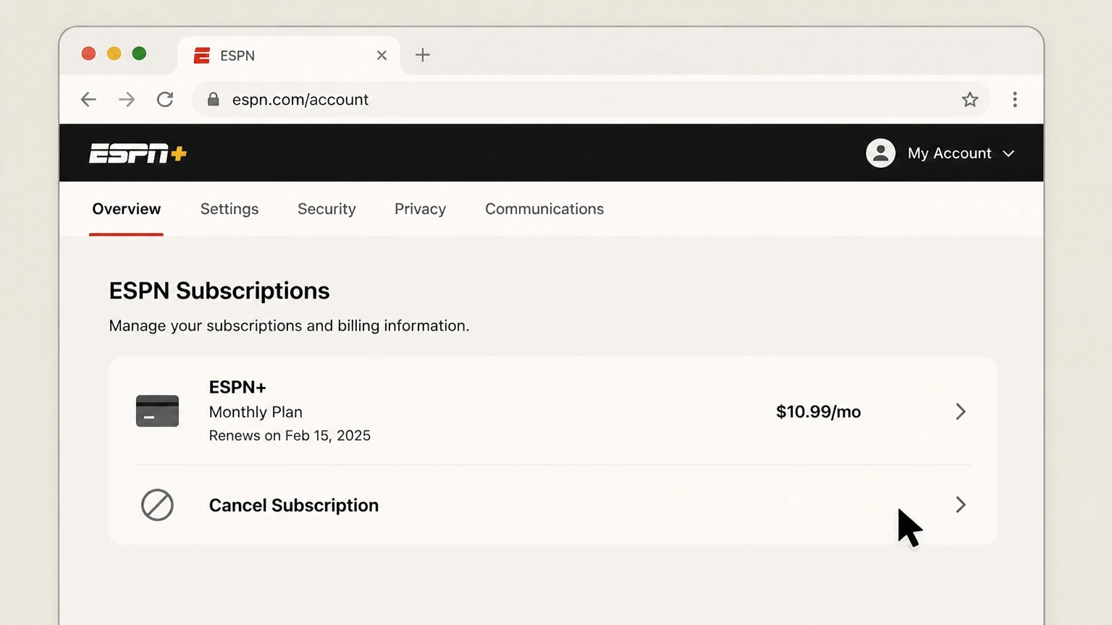Click the lock site security icon

pyautogui.click(x=213, y=99)
